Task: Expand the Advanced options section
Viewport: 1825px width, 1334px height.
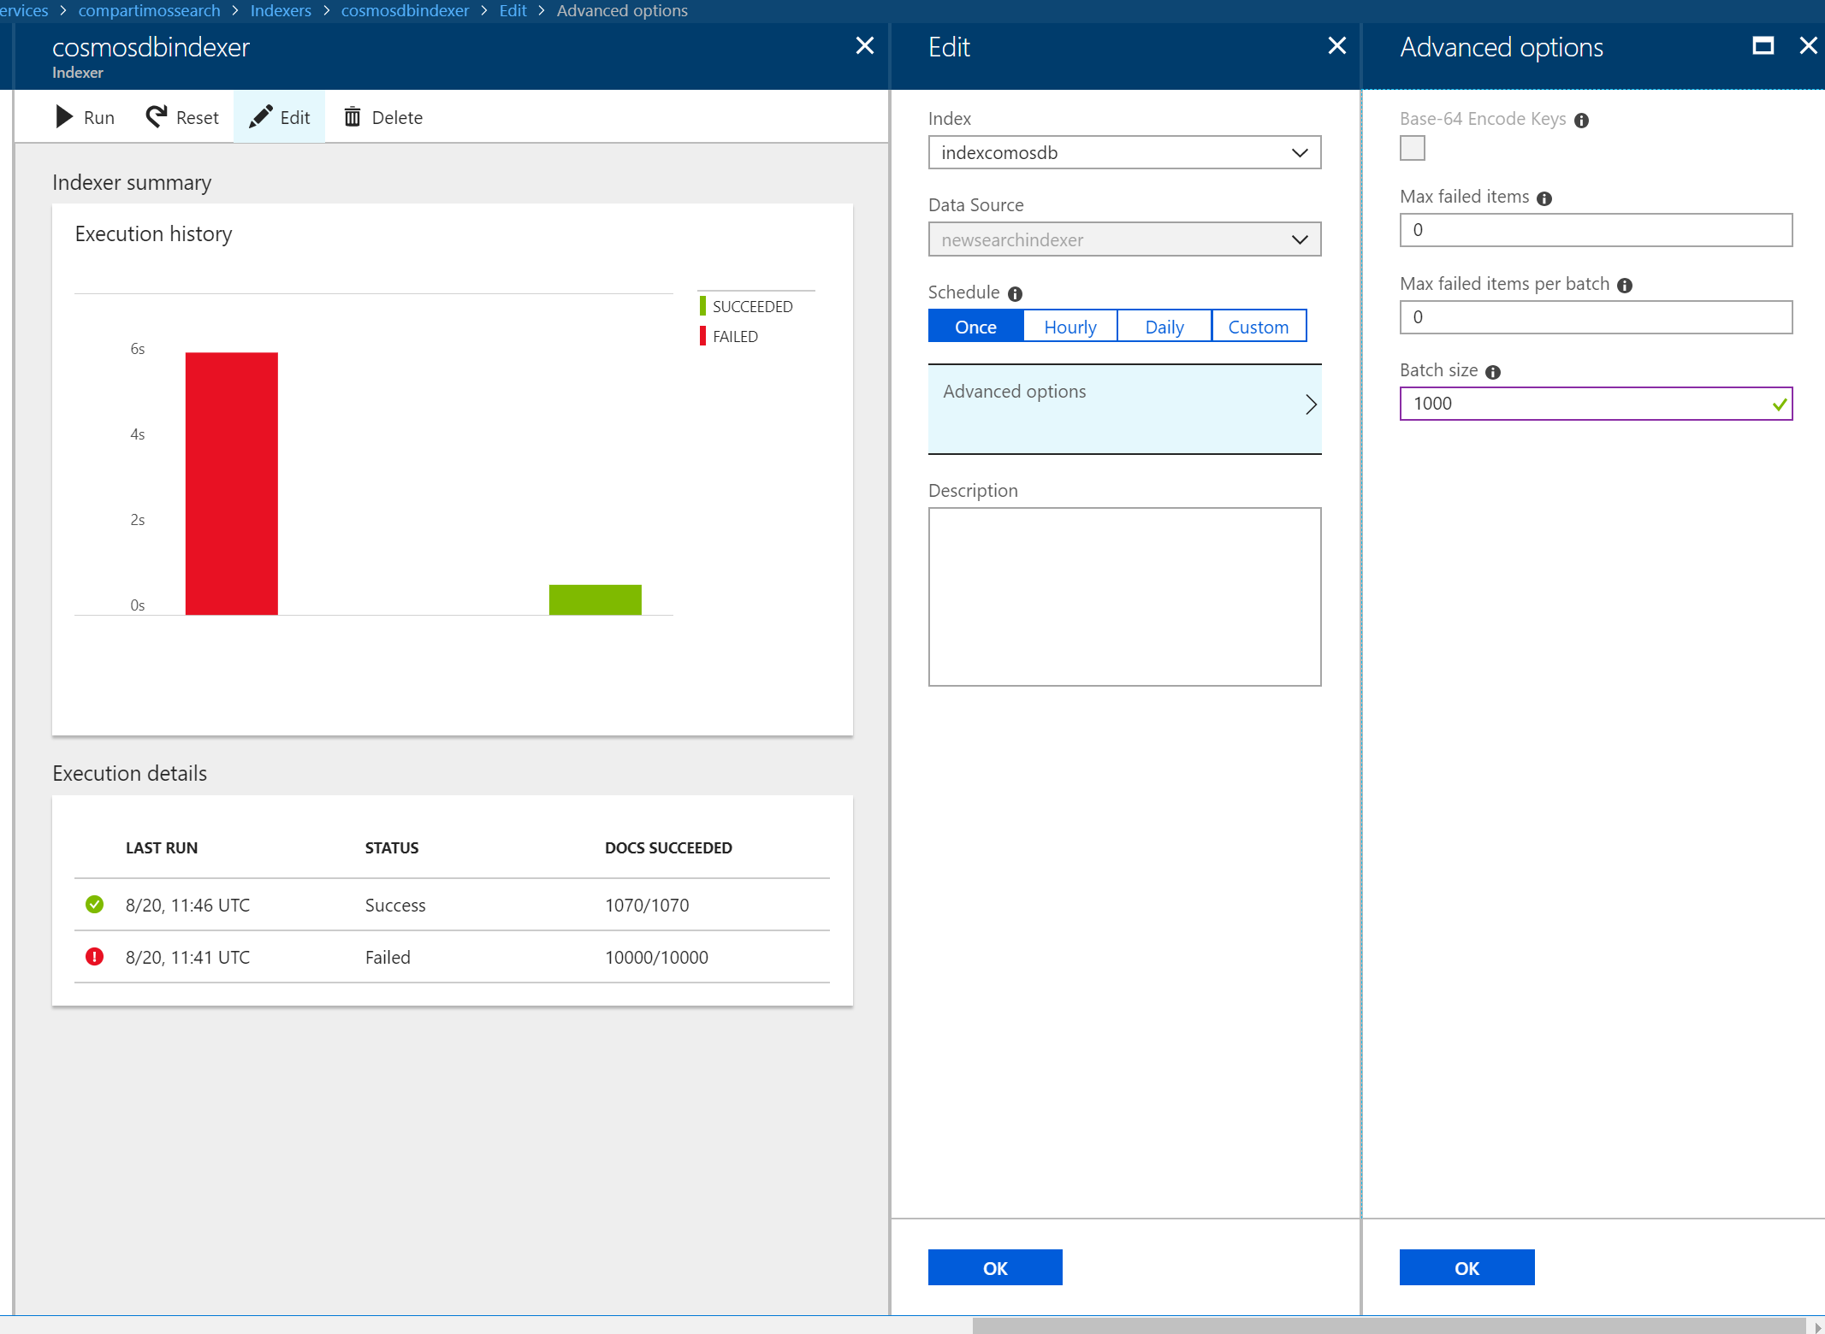Action: (1124, 409)
